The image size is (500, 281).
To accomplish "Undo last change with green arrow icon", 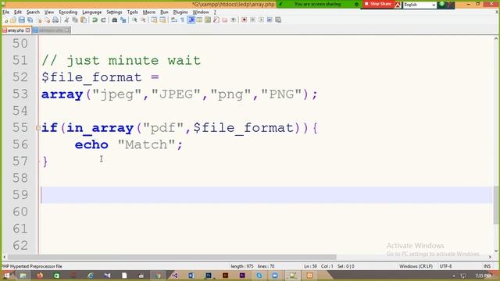I will coord(95,20).
